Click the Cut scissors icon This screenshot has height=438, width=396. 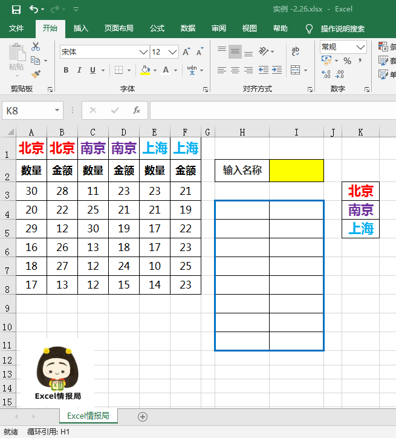click(x=36, y=47)
